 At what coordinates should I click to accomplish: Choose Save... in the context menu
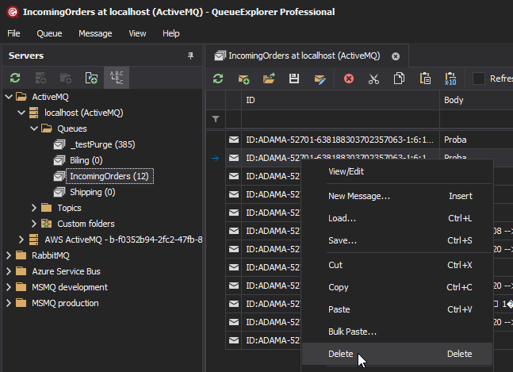(x=397, y=240)
